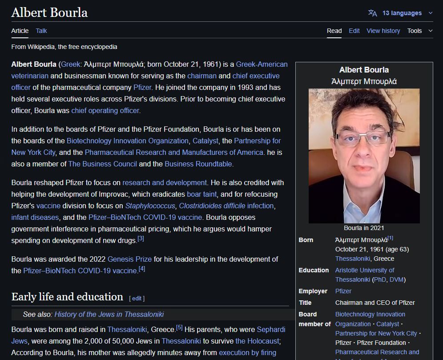443x360 pixels.
Task: Open infobox Partnership for New York City link
Action: pyautogui.click(x=376, y=333)
